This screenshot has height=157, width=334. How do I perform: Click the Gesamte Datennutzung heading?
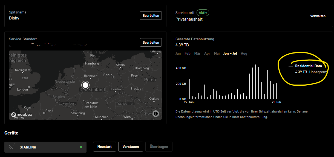(x=195, y=39)
